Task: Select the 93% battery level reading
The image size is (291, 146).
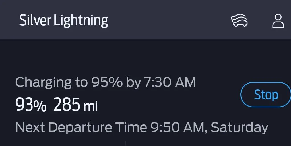Action: 31,105
